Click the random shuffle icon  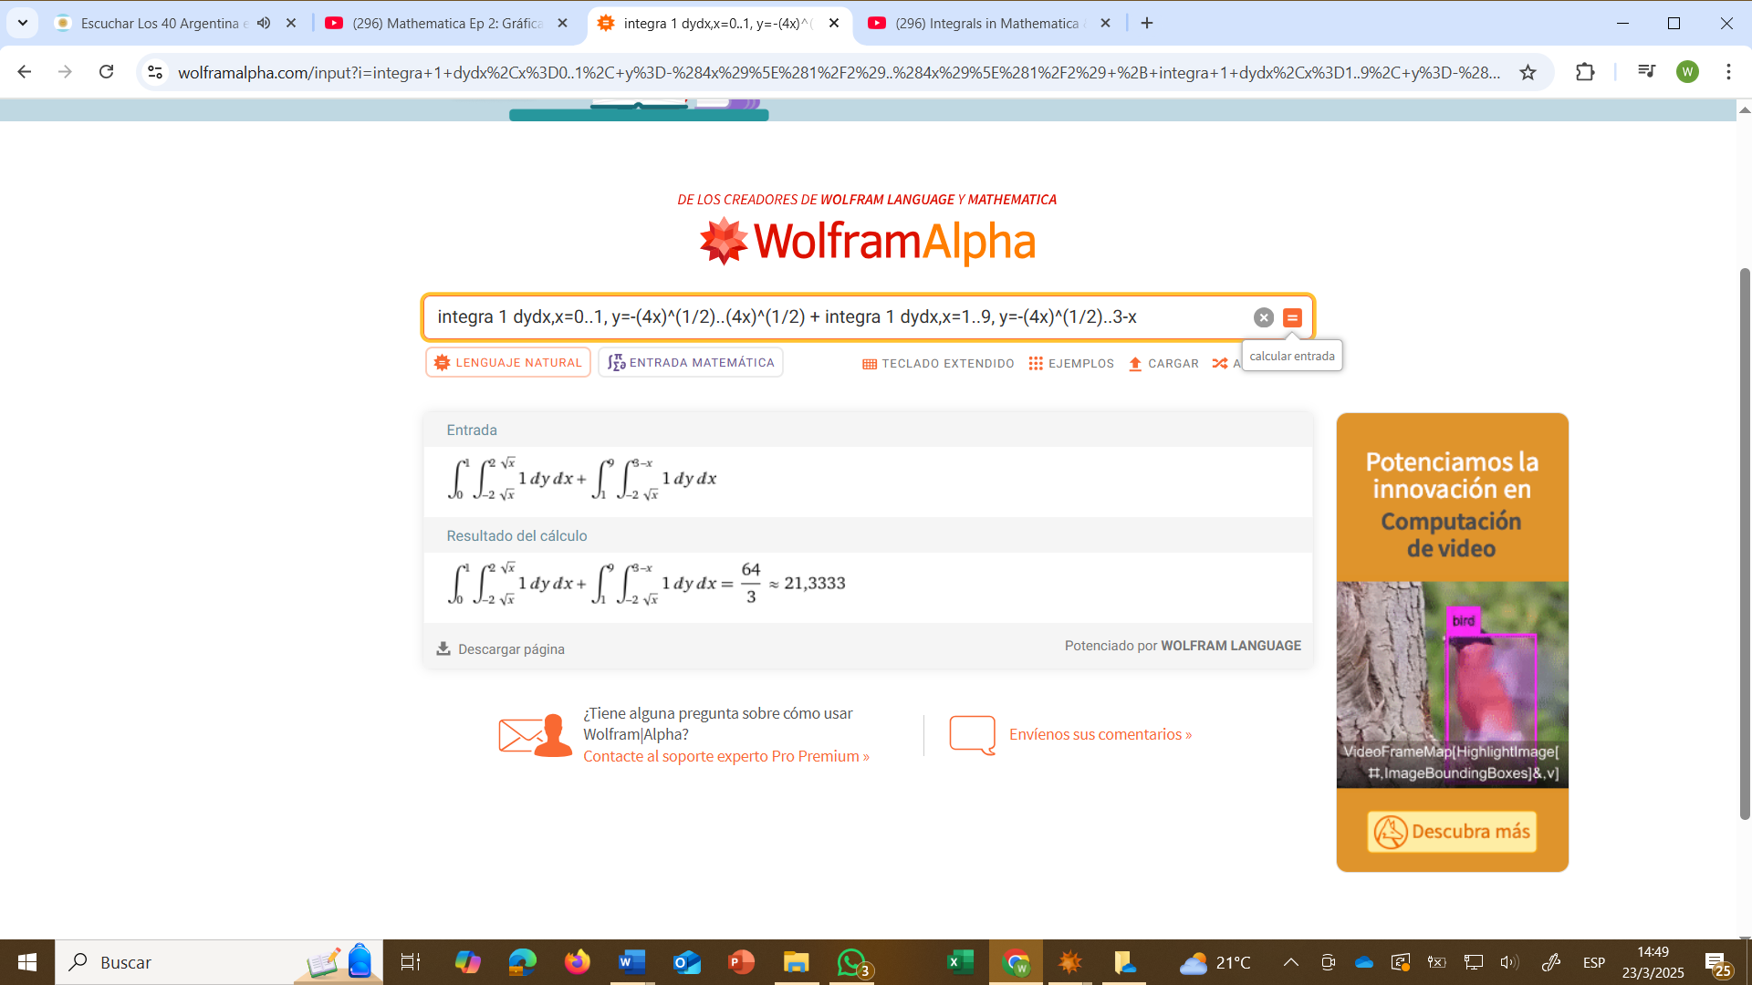[x=1220, y=363]
